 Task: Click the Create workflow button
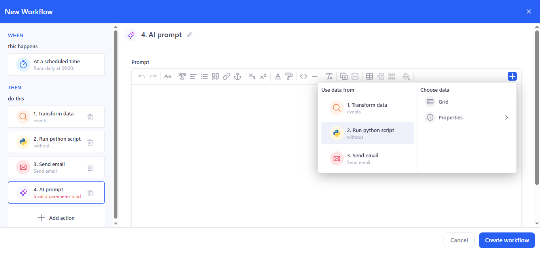pyautogui.click(x=507, y=240)
